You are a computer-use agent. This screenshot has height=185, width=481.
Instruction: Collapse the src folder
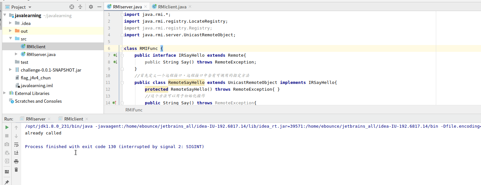pyautogui.click(x=10, y=39)
